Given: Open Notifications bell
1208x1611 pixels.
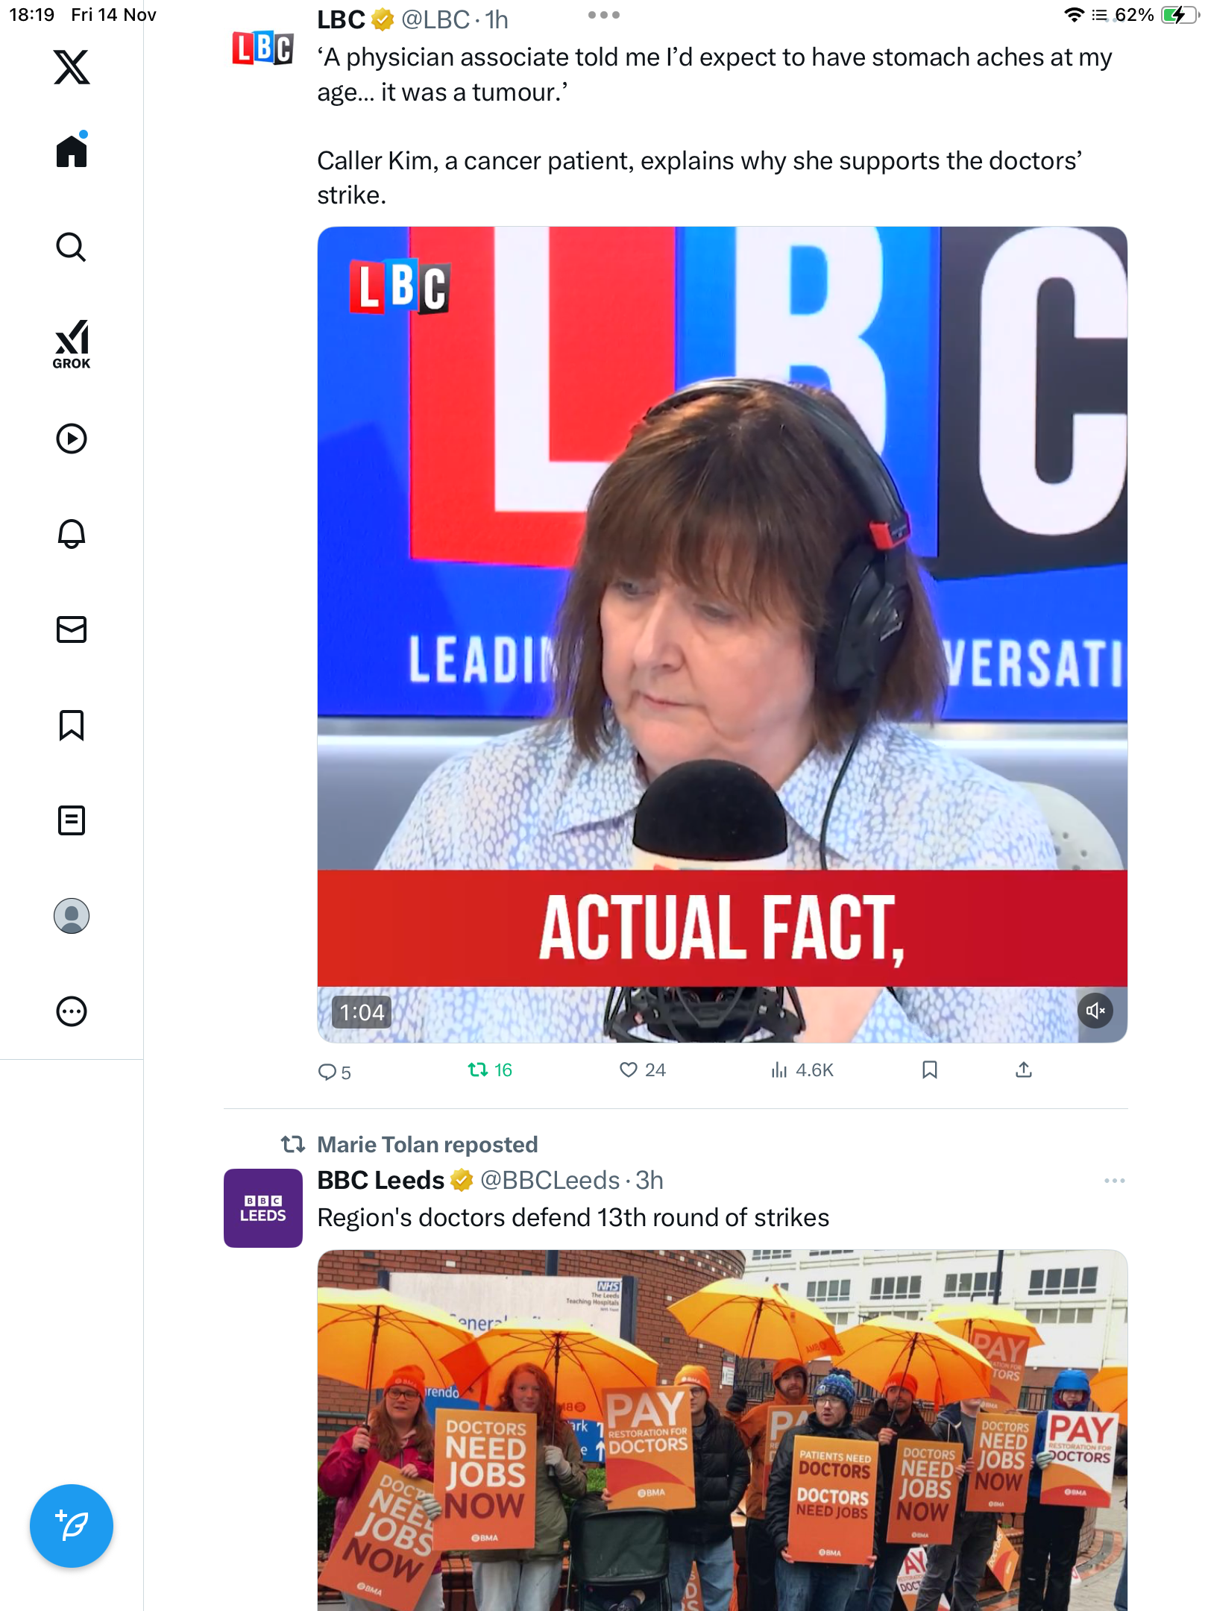Looking at the screenshot, I should pos(72,534).
